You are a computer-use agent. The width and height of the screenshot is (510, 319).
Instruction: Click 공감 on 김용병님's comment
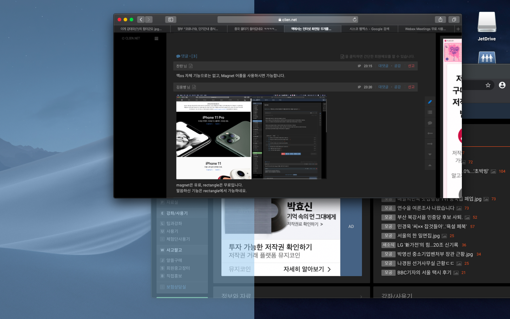[397, 87]
